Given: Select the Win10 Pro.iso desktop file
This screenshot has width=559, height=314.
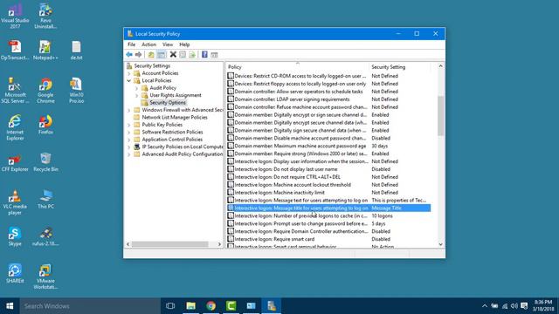Looking at the screenshot, I should [76, 91].
